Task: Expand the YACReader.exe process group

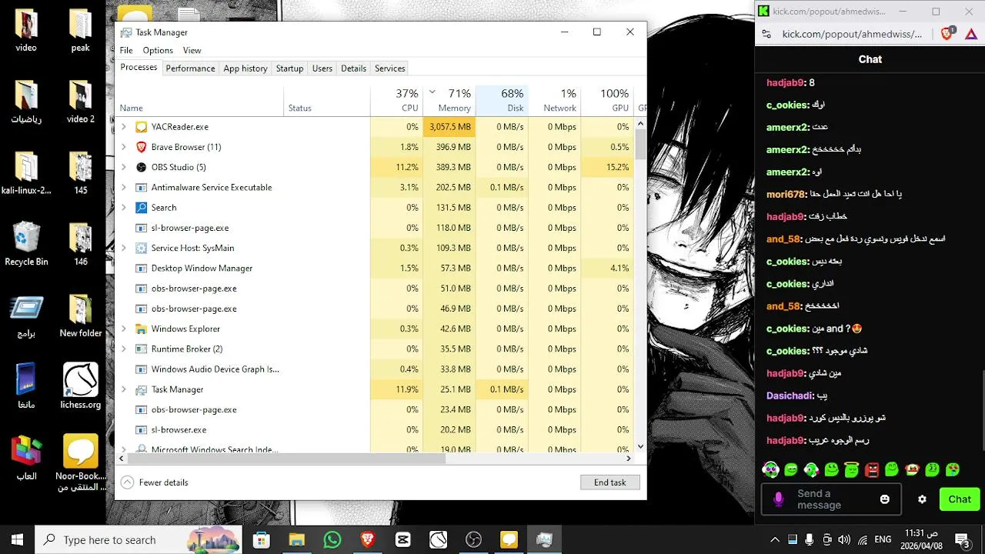Action: pyautogui.click(x=124, y=127)
